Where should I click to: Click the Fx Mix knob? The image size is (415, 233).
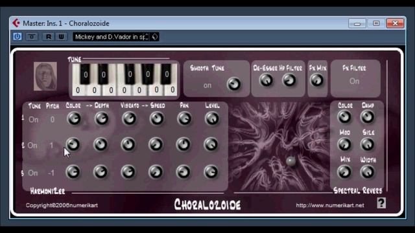[x=317, y=80]
